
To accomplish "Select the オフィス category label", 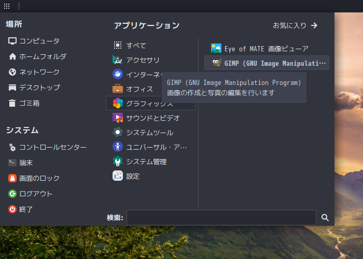I will click(139, 89).
